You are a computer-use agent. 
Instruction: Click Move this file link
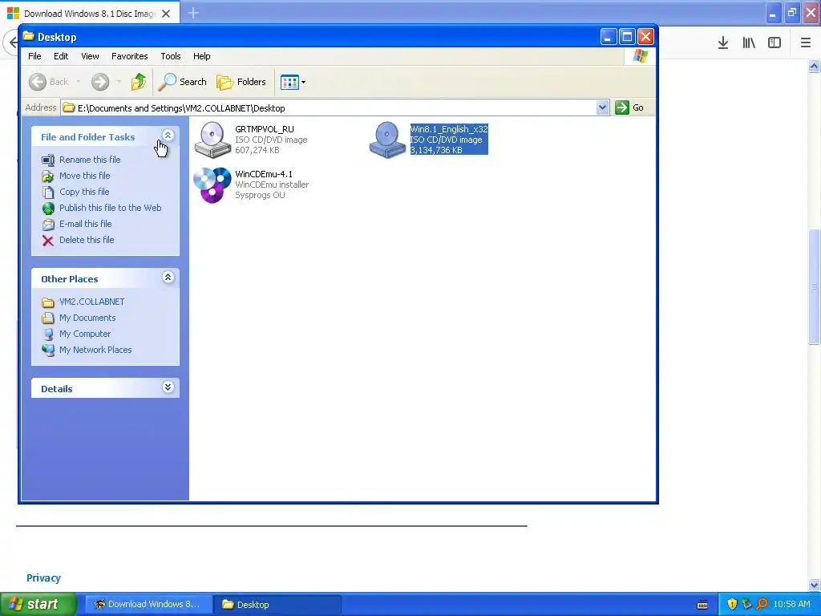pyautogui.click(x=84, y=176)
